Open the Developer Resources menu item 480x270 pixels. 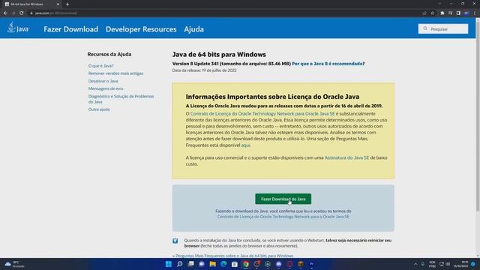point(141,29)
